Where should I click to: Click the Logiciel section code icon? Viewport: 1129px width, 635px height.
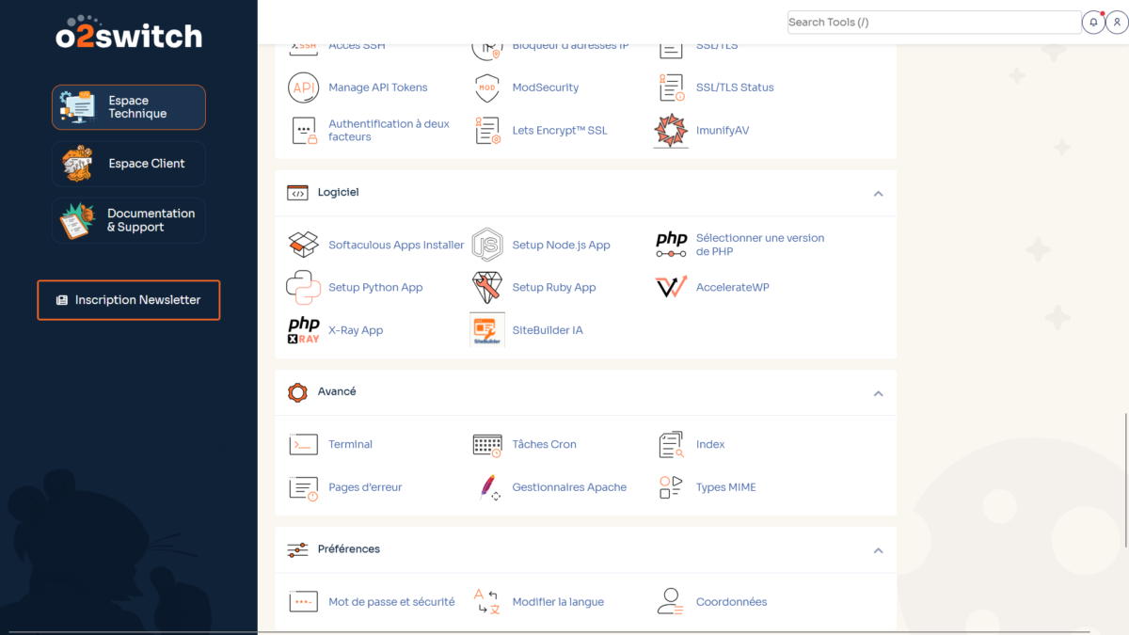coord(297,193)
